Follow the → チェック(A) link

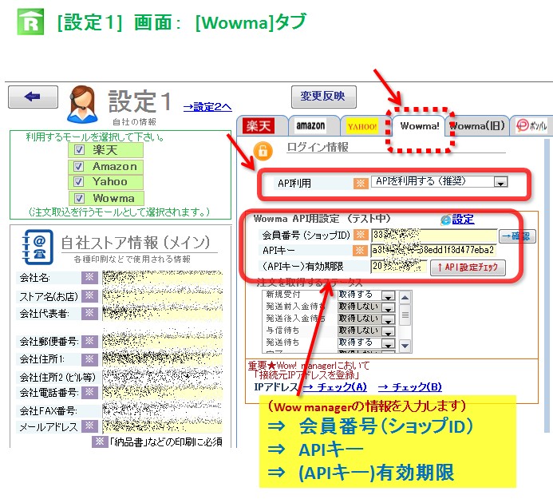pos(335,387)
